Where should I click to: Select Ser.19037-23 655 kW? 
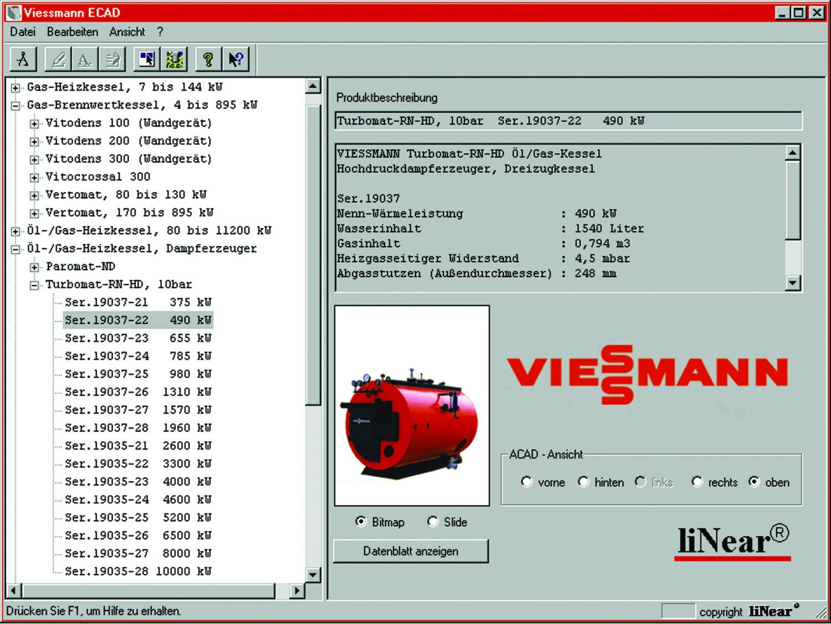(138, 338)
